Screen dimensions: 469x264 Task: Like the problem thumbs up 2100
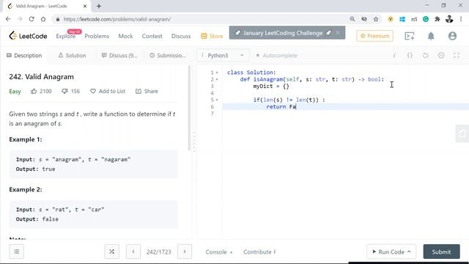click(x=41, y=91)
